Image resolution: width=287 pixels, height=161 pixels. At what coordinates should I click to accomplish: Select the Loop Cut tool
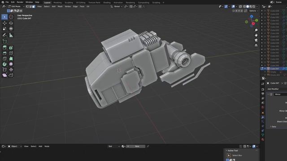pos(11,53)
